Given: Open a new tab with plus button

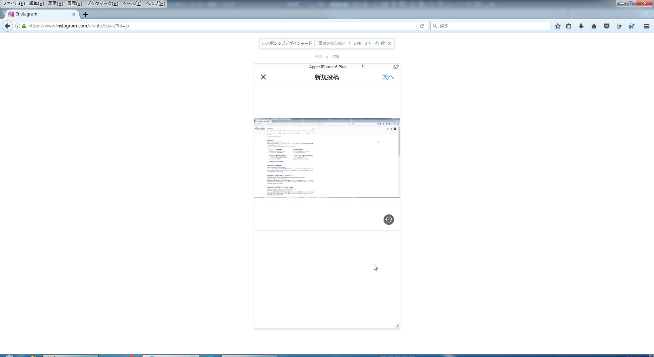Looking at the screenshot, I should click(x=85, y=14).
